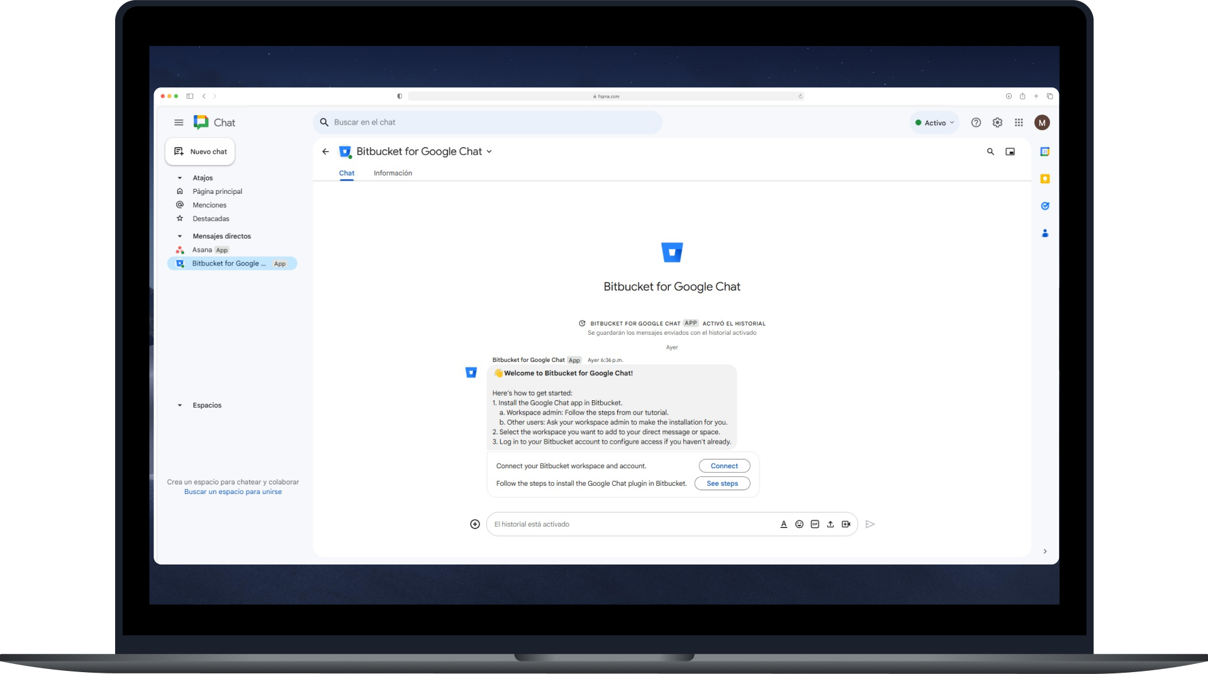Open the Activo status dropdown
Image resolution: width=1208 pixels, height=674 pixels.
point(934,123)
